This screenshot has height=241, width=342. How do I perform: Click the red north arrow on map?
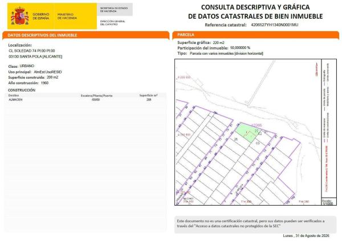point(316,70)
